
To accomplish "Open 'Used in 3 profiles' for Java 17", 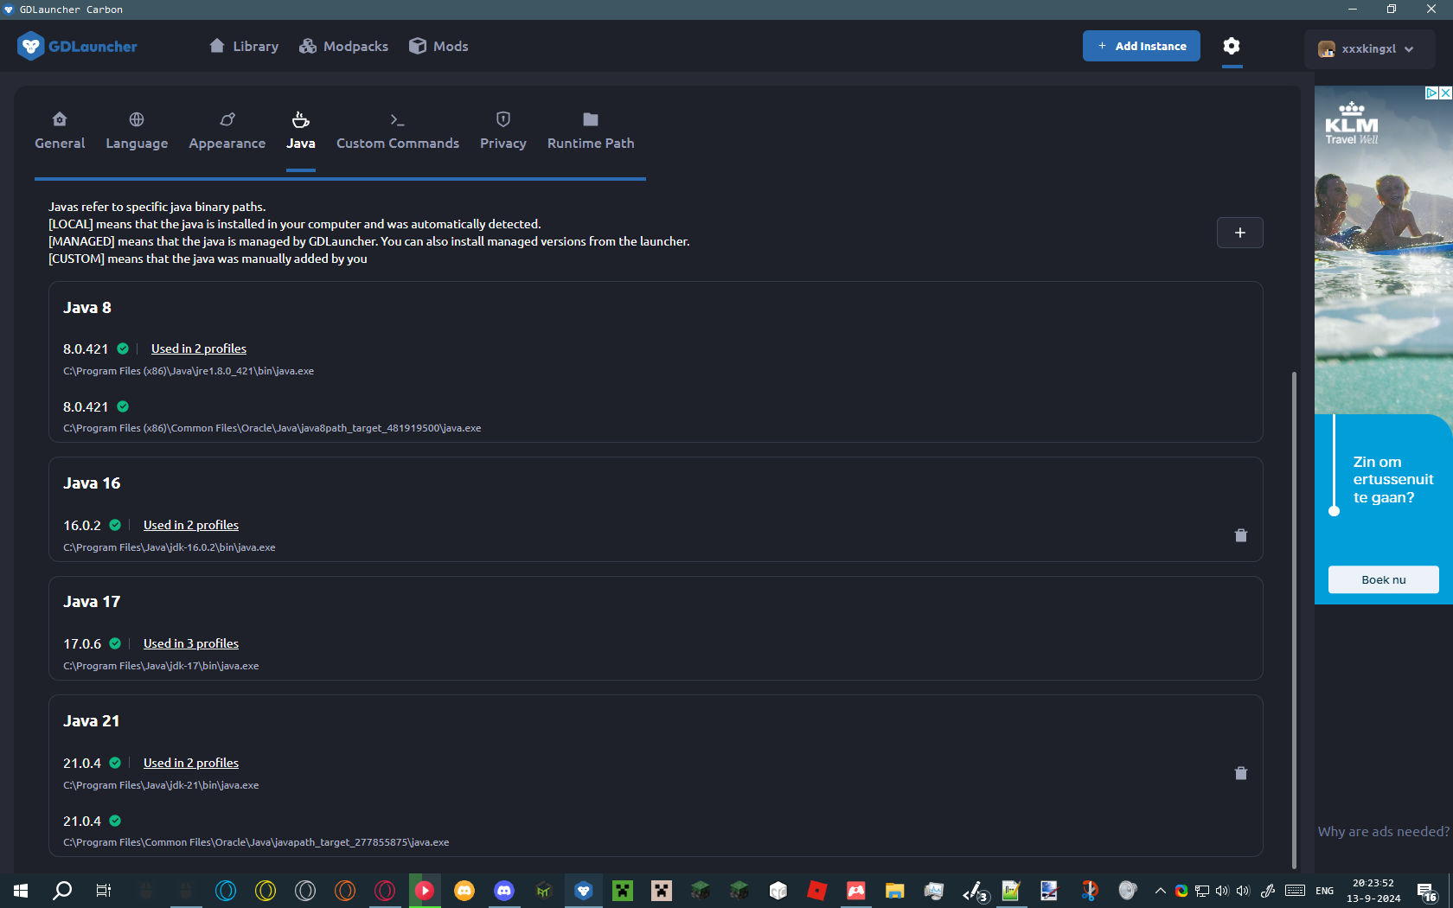I will (x=191, y=643).
